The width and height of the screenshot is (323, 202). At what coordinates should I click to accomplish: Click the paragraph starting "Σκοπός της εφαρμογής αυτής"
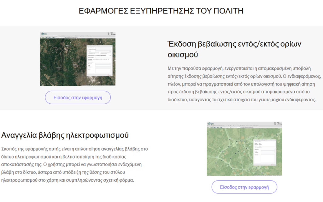74,165
